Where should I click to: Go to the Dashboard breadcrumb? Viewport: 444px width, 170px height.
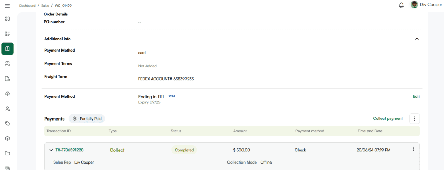click(x=27, y=6)
